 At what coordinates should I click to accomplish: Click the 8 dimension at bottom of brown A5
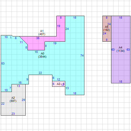click(107, 40)
